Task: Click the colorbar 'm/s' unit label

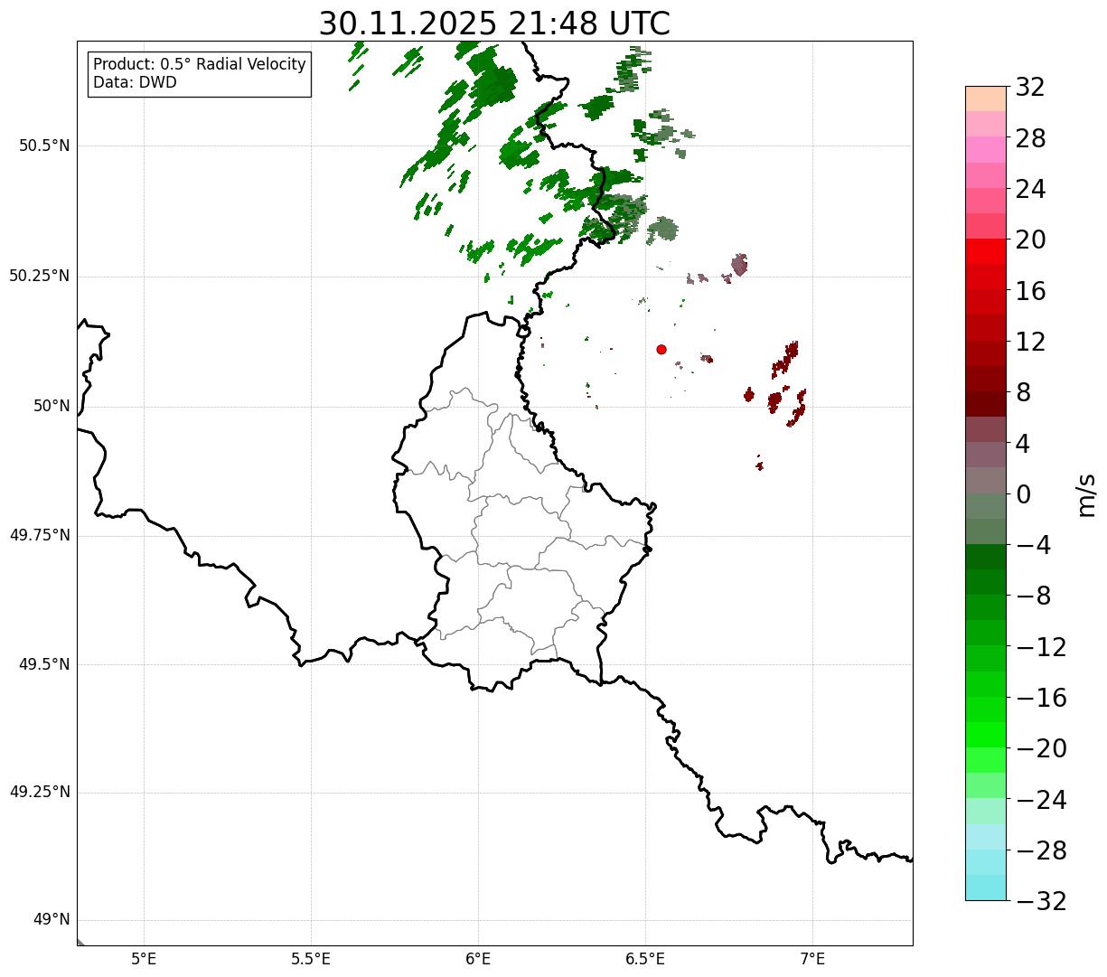Action: [1086, 494]
